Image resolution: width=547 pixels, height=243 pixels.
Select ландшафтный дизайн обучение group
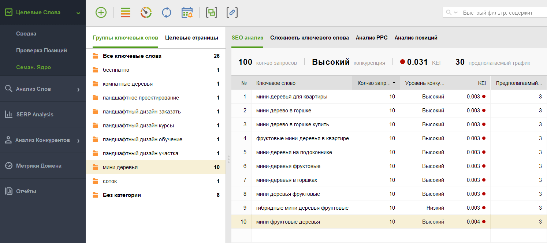coord(156,139)
